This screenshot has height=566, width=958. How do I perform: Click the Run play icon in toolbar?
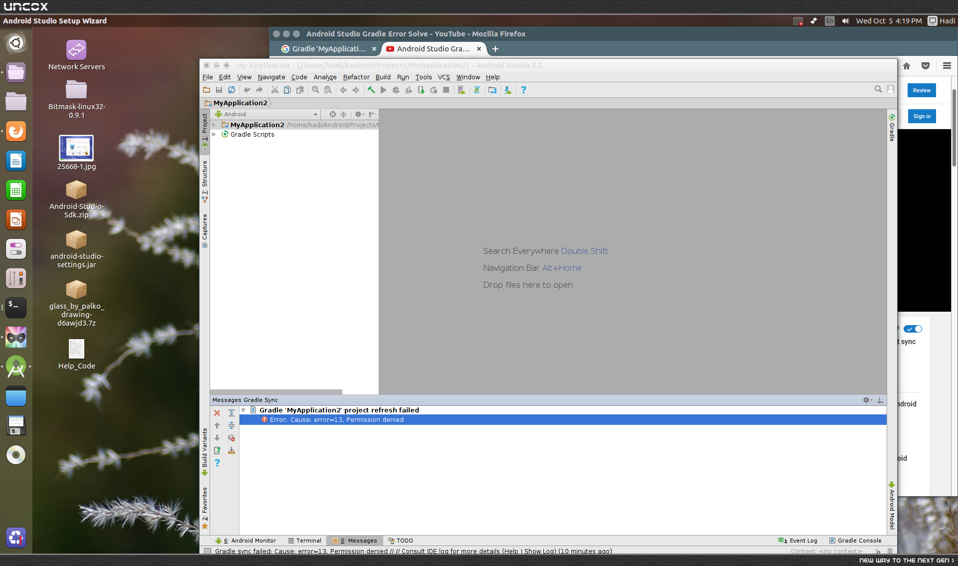384,90
